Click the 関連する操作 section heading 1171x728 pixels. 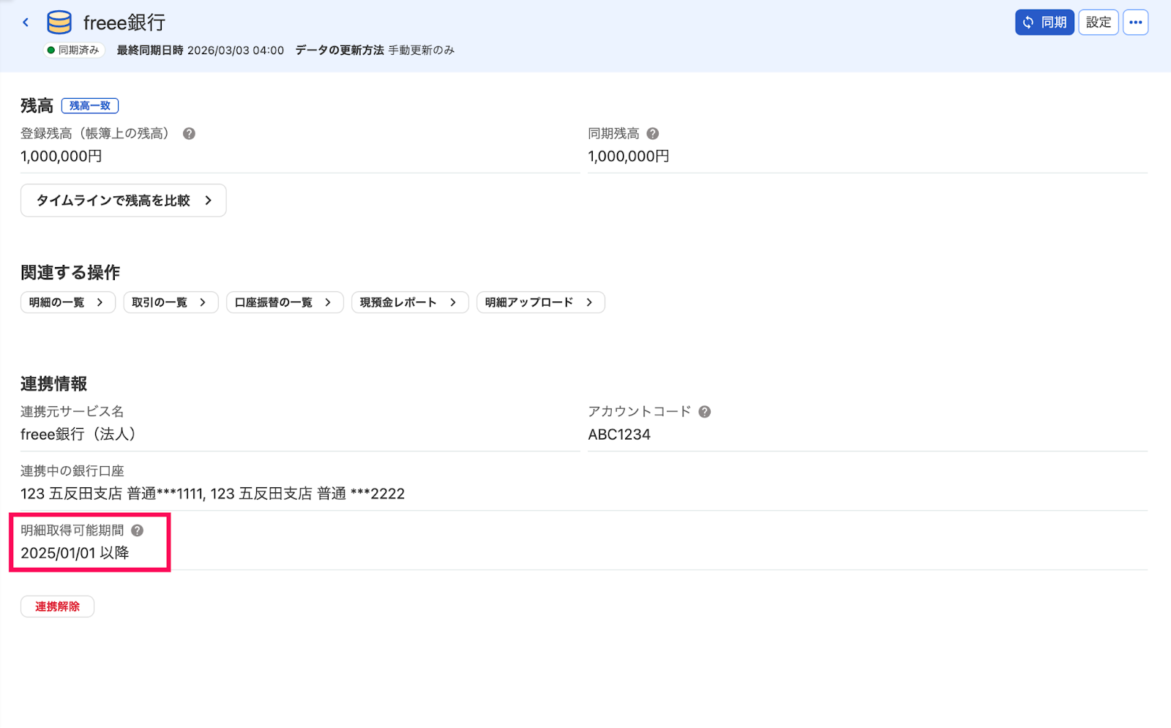coord(70,273)
